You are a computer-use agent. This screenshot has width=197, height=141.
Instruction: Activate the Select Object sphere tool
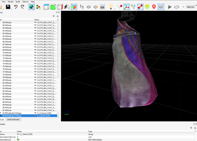32,7
